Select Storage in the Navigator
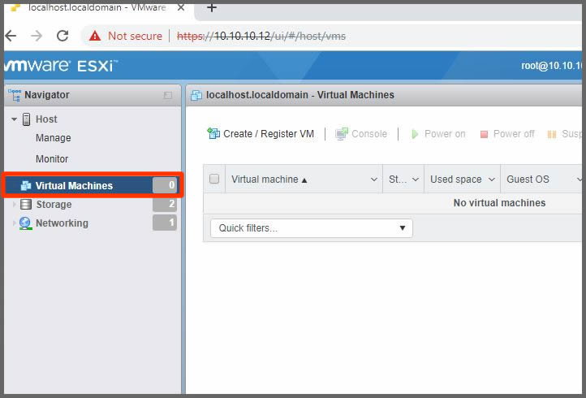The height and width of the screenshot is (398, 586). pyautogui.click(x=54, y=204)
